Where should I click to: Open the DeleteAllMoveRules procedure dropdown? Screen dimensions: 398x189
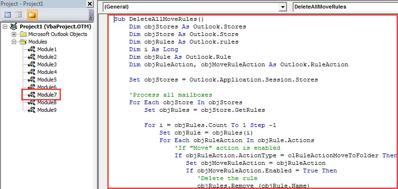point(346,7)
